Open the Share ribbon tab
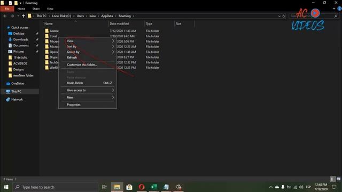342x192 pixels. point(36,9)
